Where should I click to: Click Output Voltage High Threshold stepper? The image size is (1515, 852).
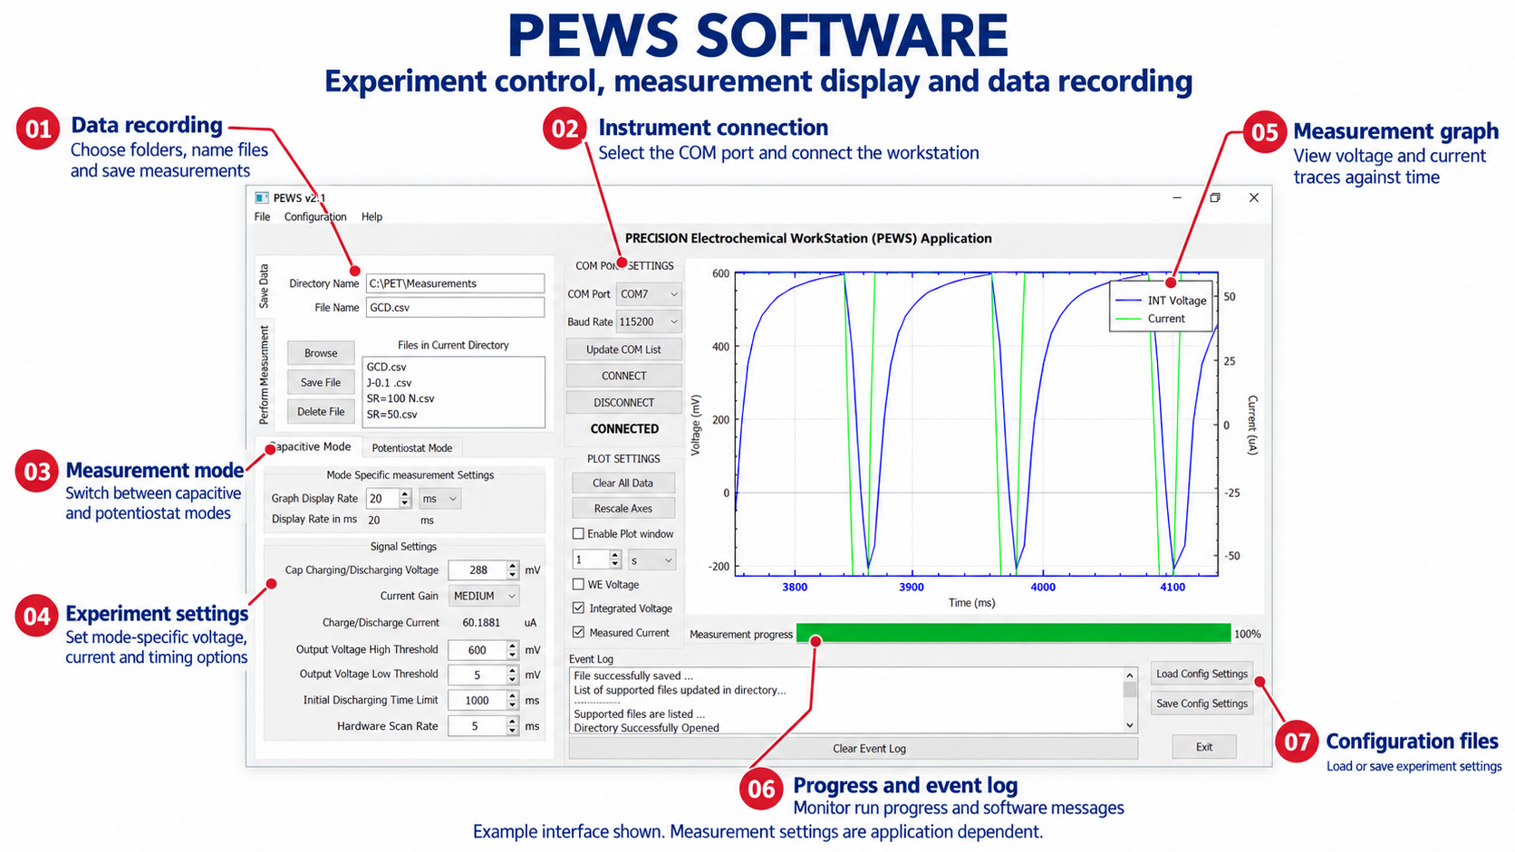(484, 650)
